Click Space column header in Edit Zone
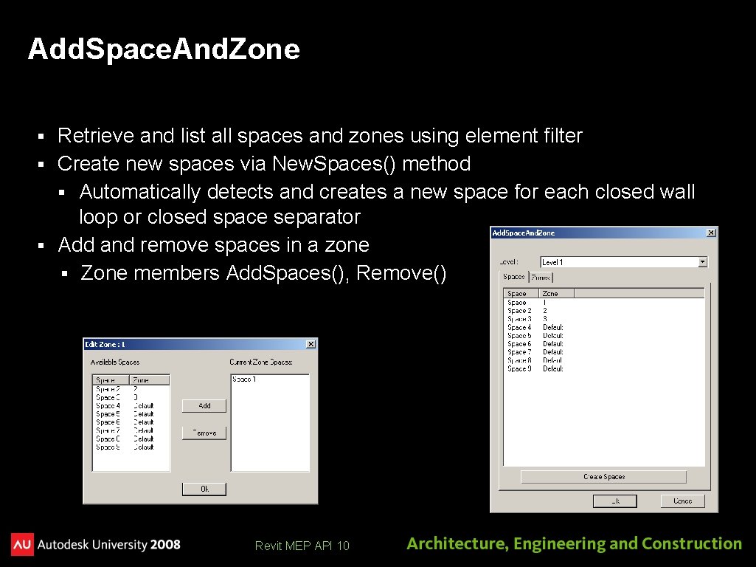 [111, 380]
